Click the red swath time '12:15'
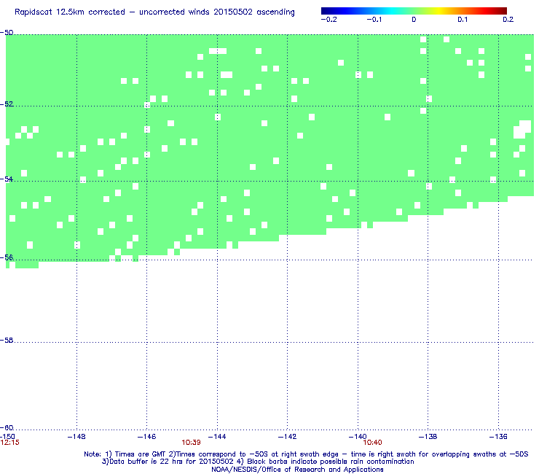 pyautogui.click(x=10, y=443)
